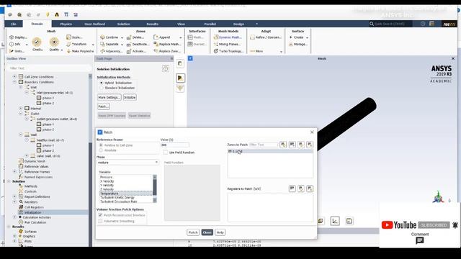This screenshot has height=259, width=461.
Task: Select Relative to Cell Zone option
Action: 101,145
